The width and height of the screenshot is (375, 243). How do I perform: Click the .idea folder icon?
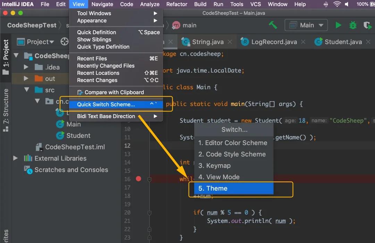(39, 67)
